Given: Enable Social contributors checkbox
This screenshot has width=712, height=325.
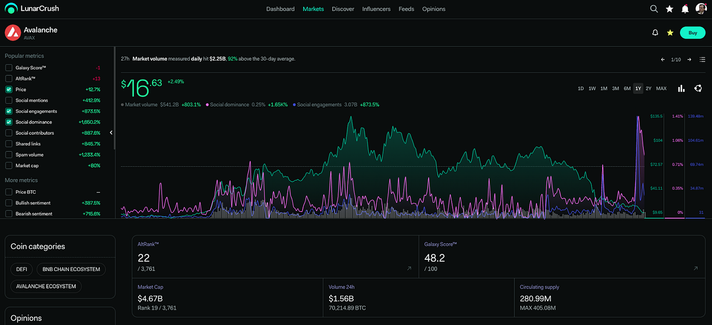Looking at the screenshot, I should (9, 133).
